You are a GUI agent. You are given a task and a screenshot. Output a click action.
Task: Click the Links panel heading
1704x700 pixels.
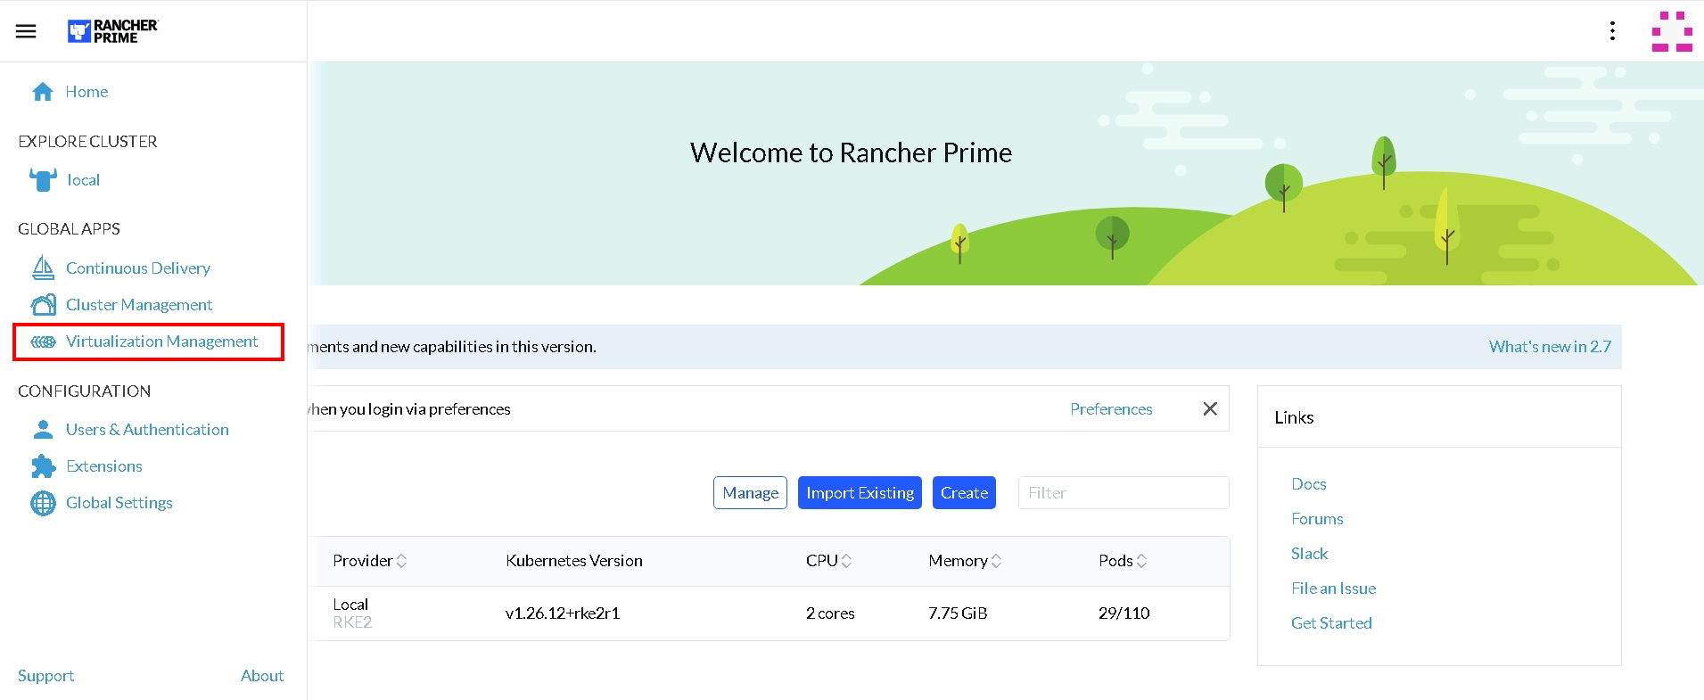(1294, 417)
